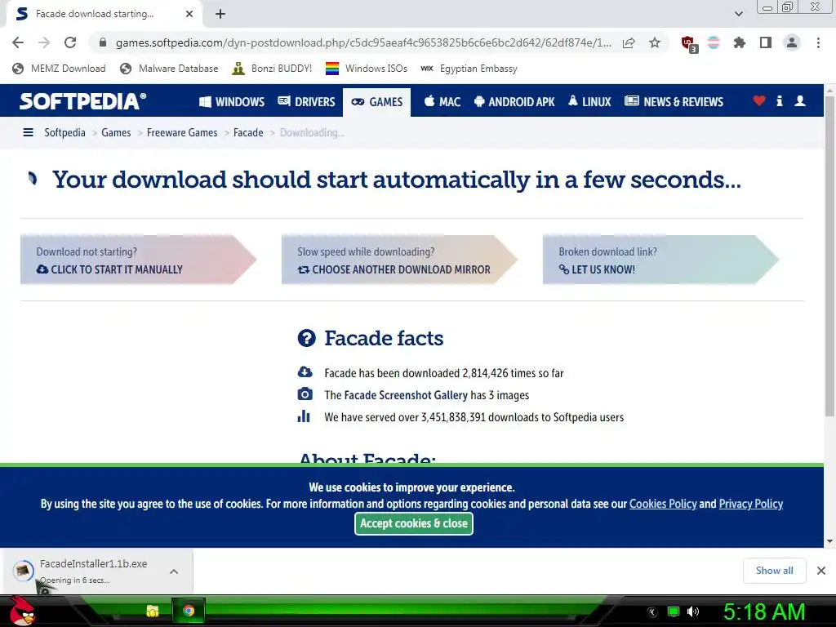This screenshot has height=627, width=836.
Task: Click the Facade breadcrumb link
Action: click(248, 132)
